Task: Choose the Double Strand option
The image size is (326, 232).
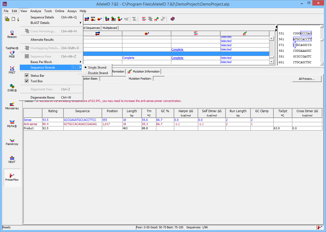Action: (98, 73)
